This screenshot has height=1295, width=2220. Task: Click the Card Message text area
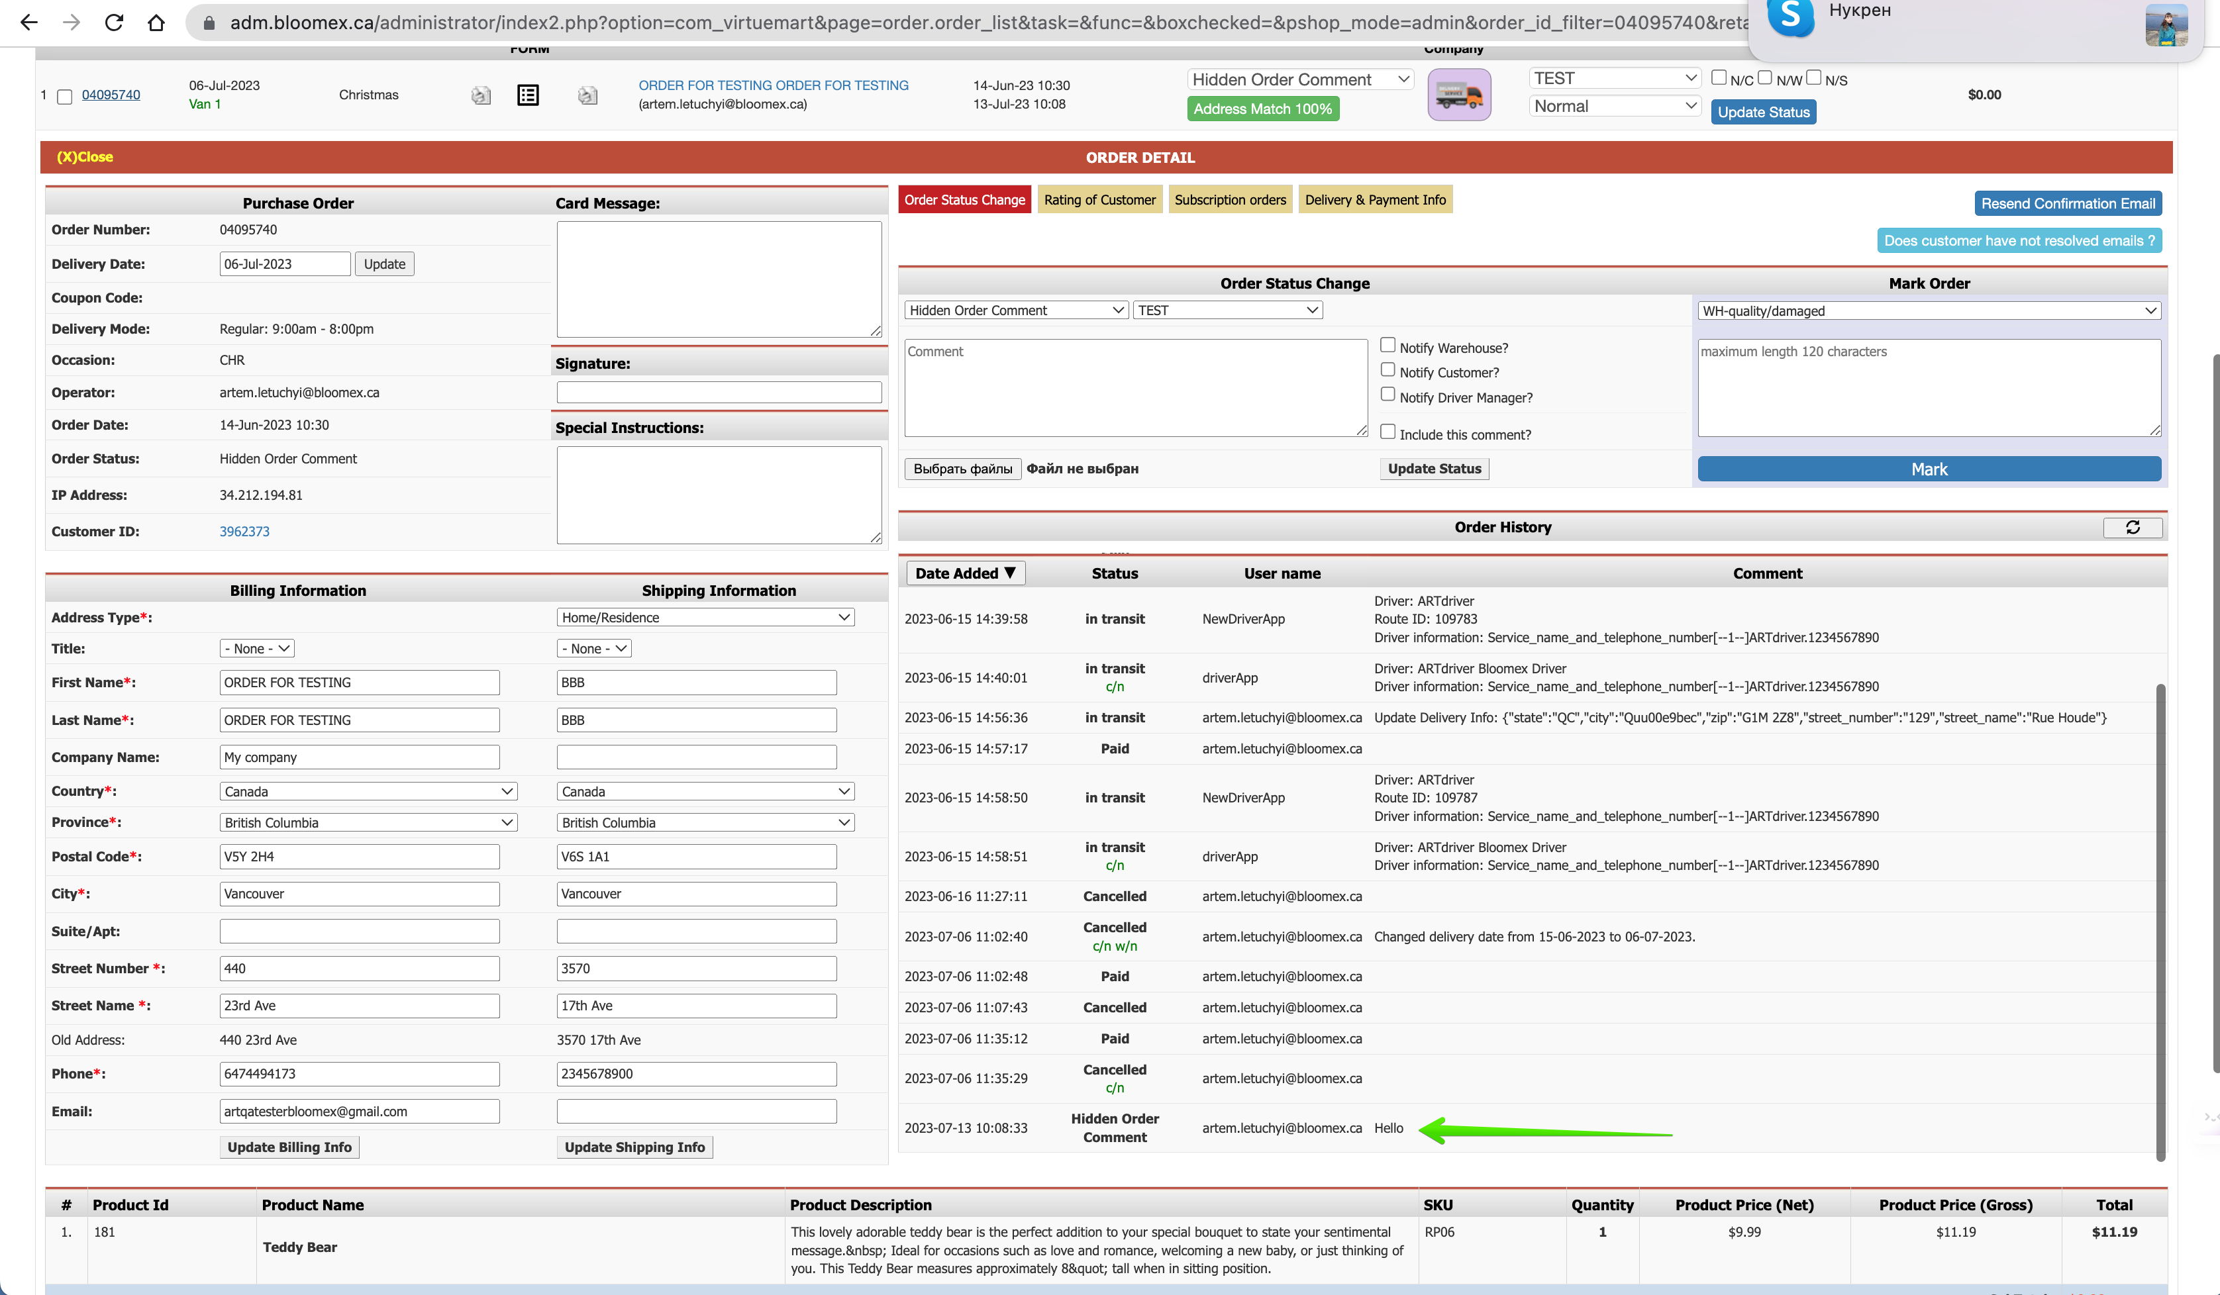click(719, 279)
